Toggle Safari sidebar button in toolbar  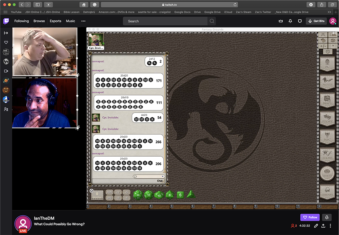pyautogui.click(x=38, y=4)
